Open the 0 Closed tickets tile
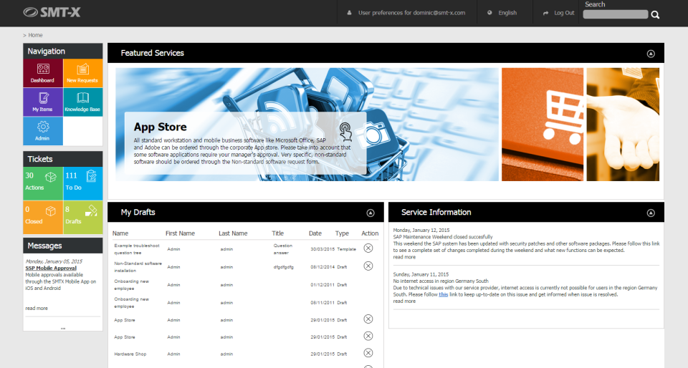This screenshot has height=368, width=688. pyautogui.click(x=43, y=218)
